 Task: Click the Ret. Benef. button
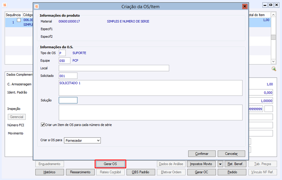[x=235, y=164]
